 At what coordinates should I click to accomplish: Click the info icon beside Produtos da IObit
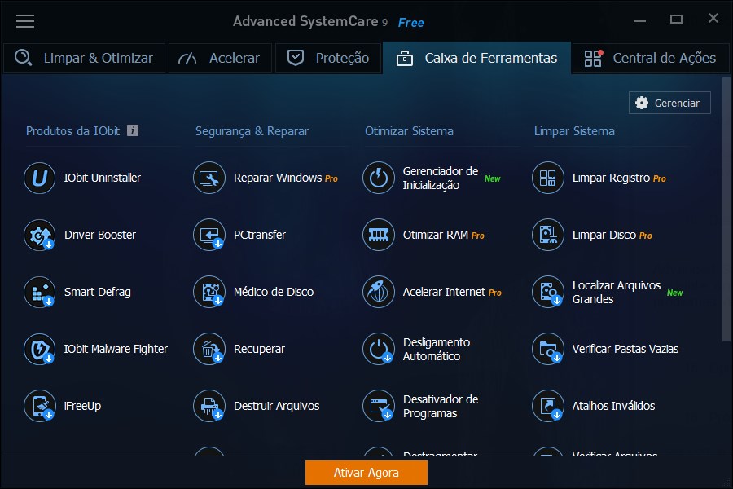point(133,130)
